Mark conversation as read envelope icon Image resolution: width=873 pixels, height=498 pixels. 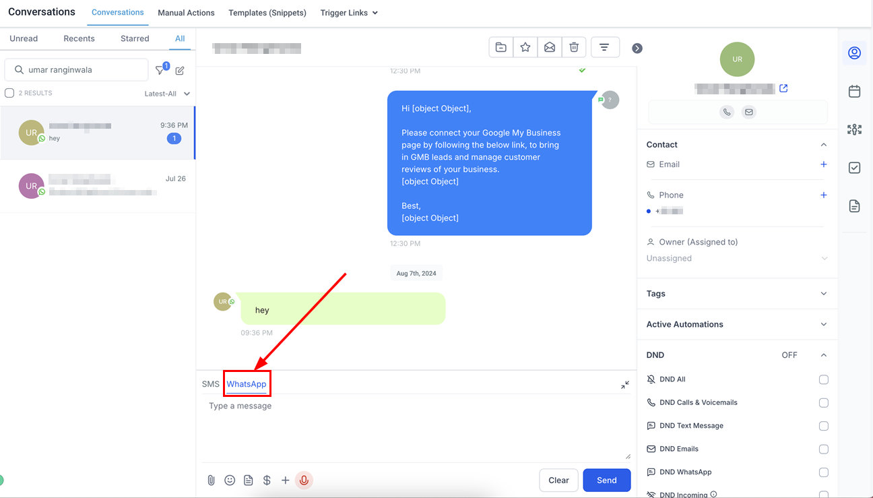point(550,47)
